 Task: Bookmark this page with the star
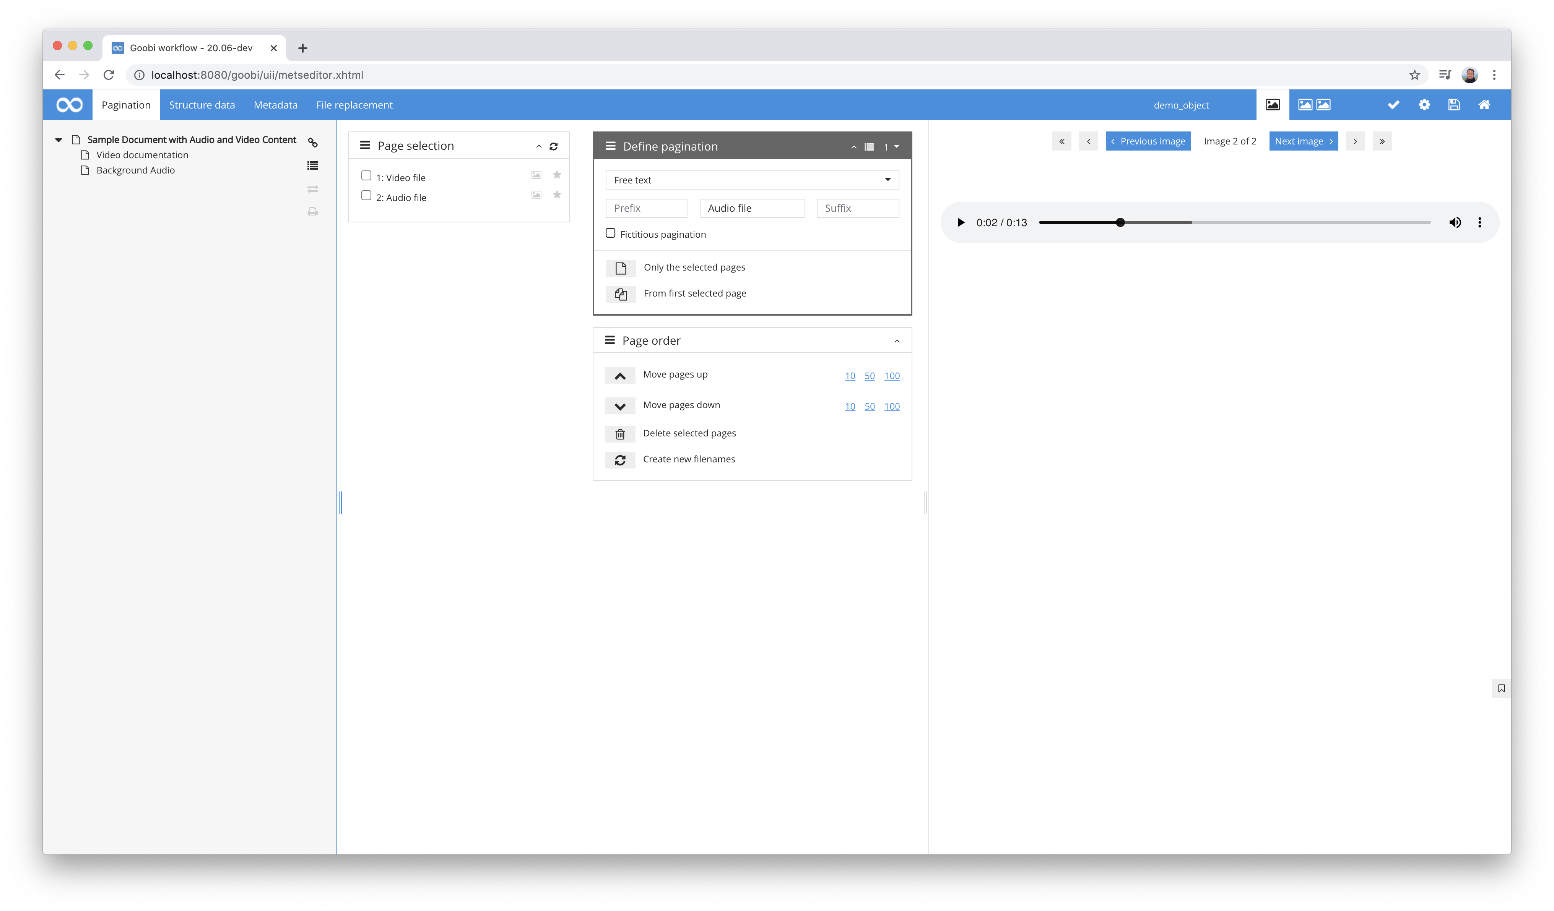(1414, 75)
